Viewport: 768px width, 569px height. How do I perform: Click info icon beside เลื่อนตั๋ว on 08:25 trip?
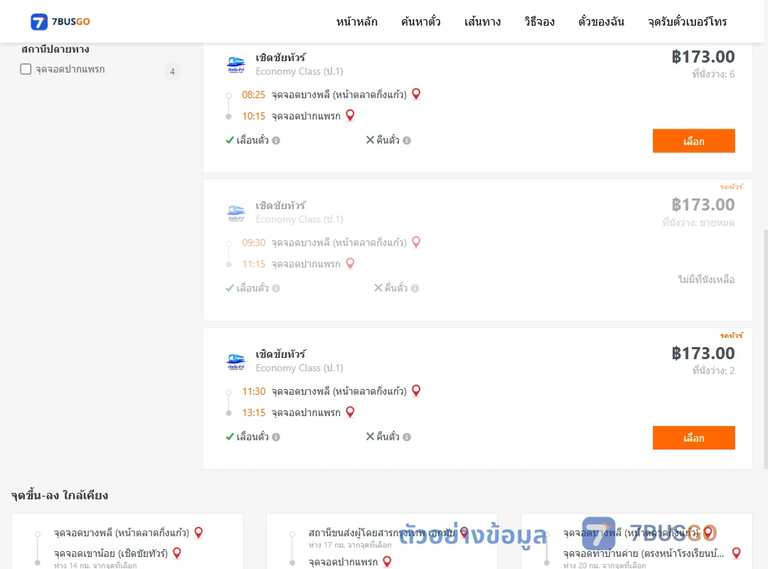276,141
